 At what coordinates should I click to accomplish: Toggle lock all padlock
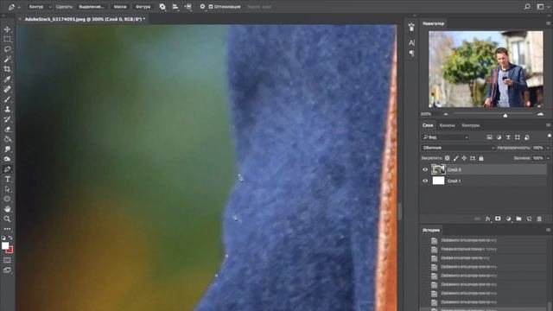pos(481,158)
